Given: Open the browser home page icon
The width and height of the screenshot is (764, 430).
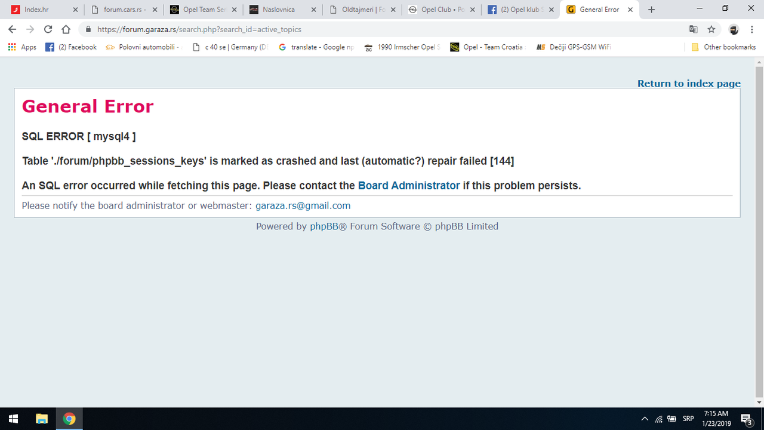Looking at the screenshot, I should click(66, 29).
